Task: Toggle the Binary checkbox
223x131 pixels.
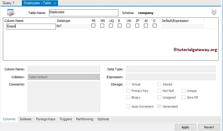Action: [x=128, y=97]
